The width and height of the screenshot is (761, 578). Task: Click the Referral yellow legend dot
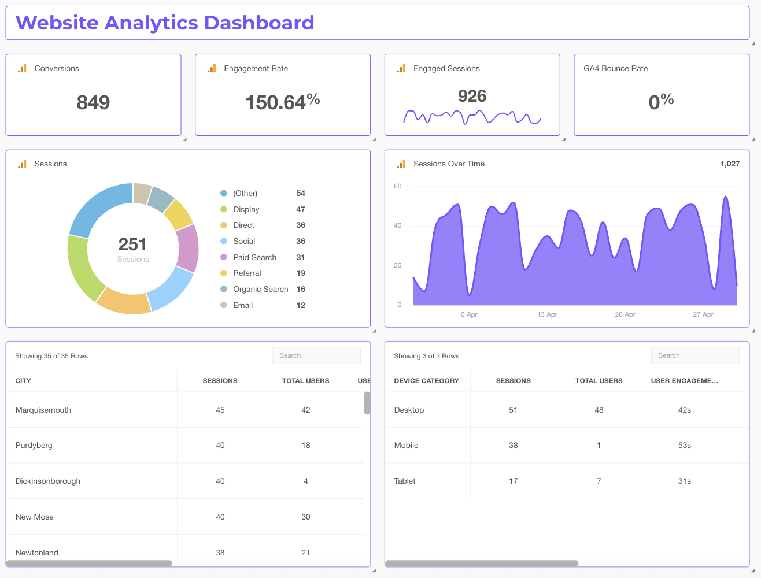click(x=224, y=273)
